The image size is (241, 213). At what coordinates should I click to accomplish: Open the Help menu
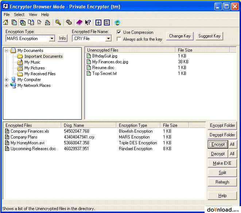(x=45, y=15)
